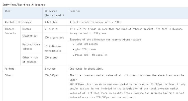Click the 10 individual packages allowance cell

[55, 48]
